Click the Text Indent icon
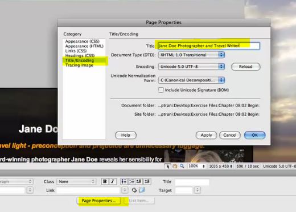Screen dimensions: 296x212 tap(147, 181)
